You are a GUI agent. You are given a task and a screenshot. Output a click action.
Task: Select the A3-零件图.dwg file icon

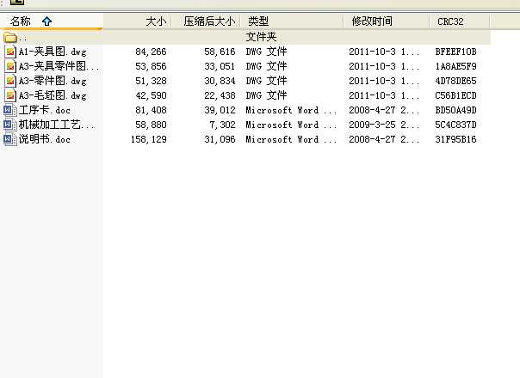(x=10, y=81)
